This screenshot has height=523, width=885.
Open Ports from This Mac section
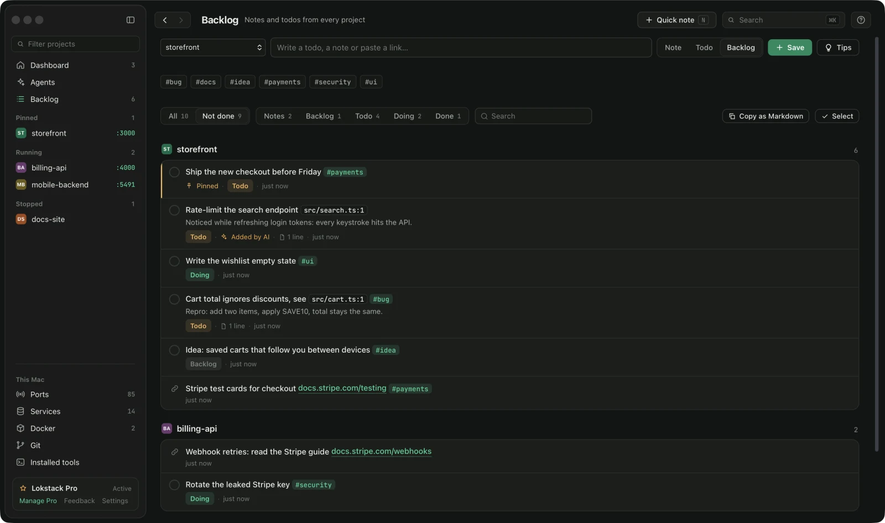click(75, 395)
